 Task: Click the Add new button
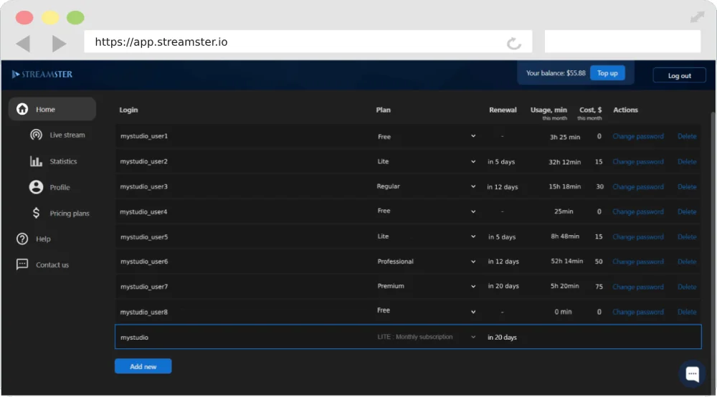(143, 366)
